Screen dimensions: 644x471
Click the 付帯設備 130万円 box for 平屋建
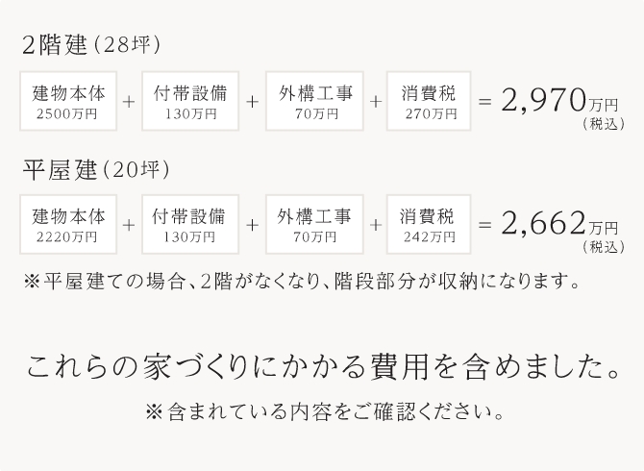pos(190,225)
